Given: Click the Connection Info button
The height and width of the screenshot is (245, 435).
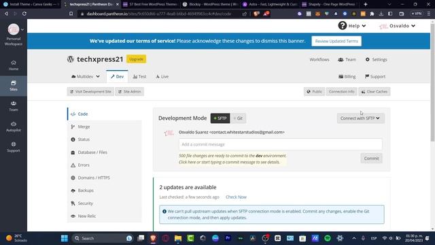Looking at the screenshot, I should pos(341,91).
